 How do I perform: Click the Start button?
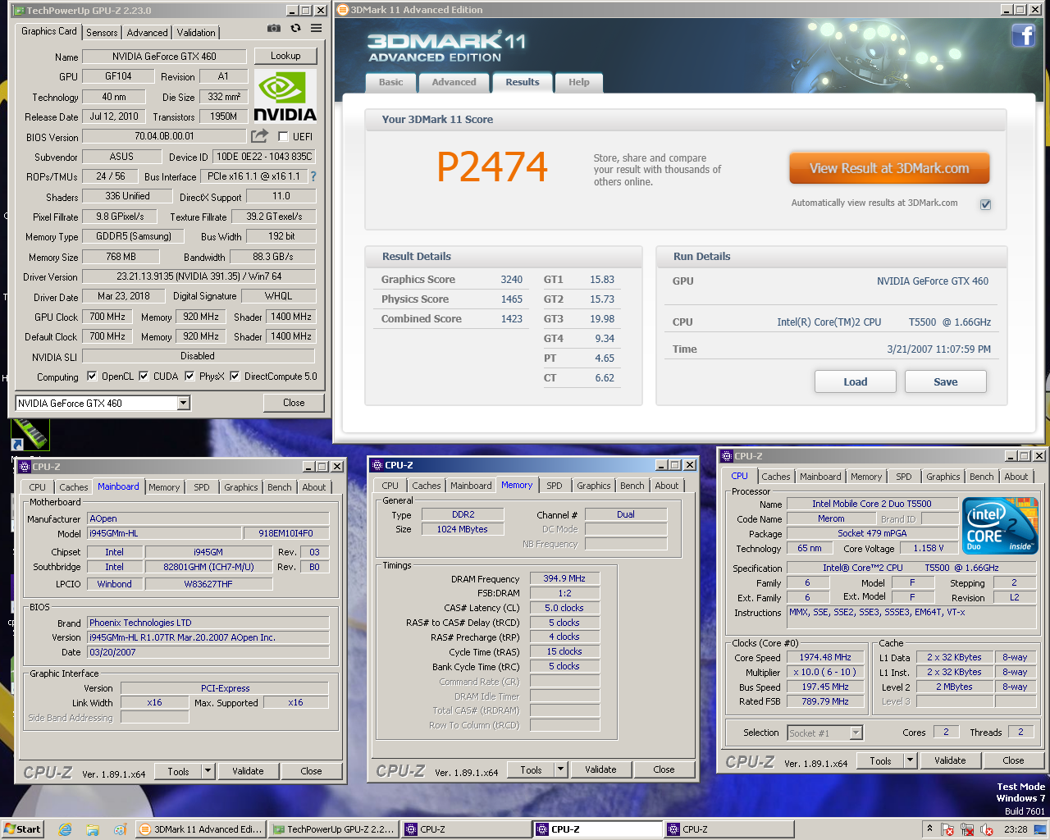[x=22, y=829]
